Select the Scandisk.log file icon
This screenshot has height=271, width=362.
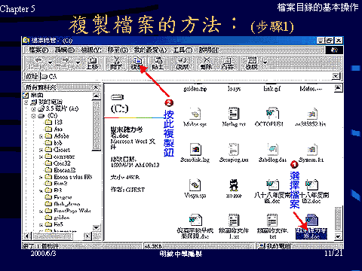(x=195, y=150)
